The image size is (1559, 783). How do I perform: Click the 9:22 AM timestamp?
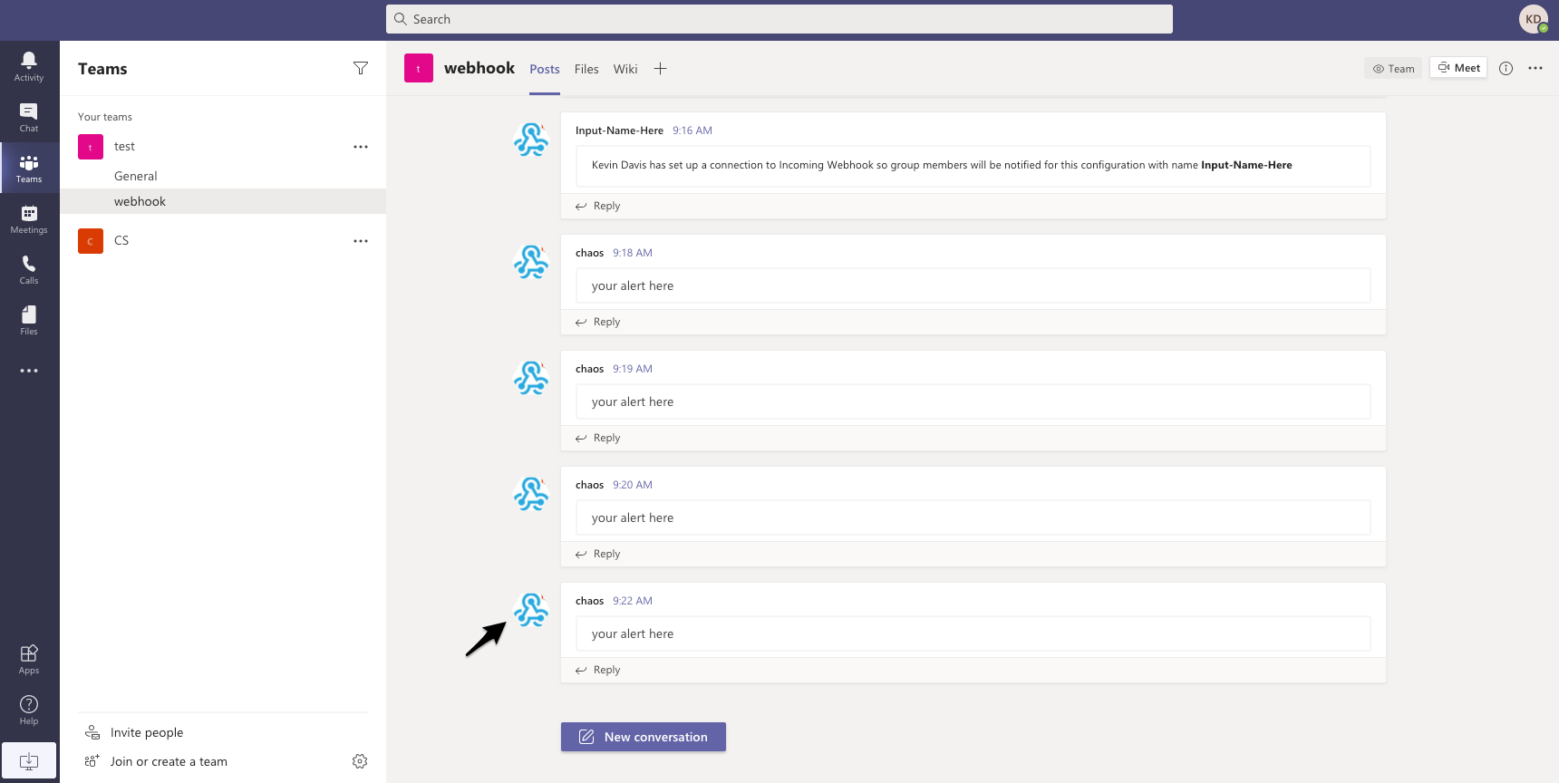tap(633, 601)
